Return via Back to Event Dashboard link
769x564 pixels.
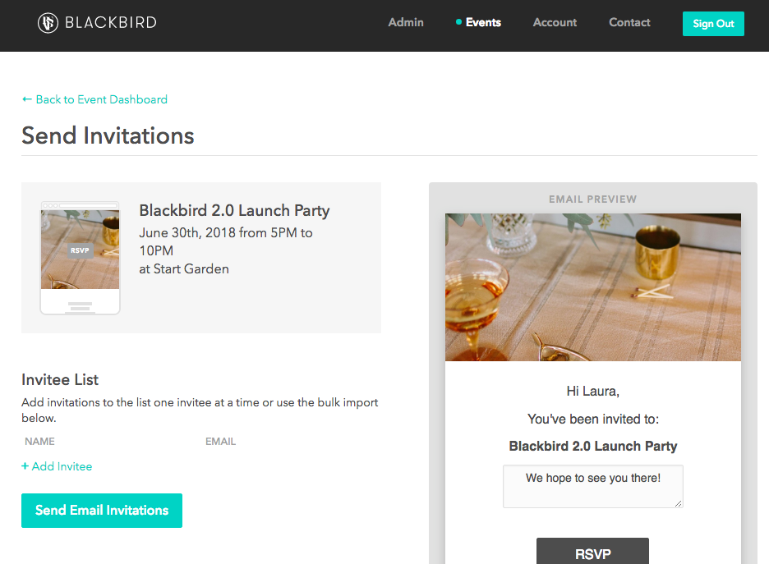tap(94, 99)
